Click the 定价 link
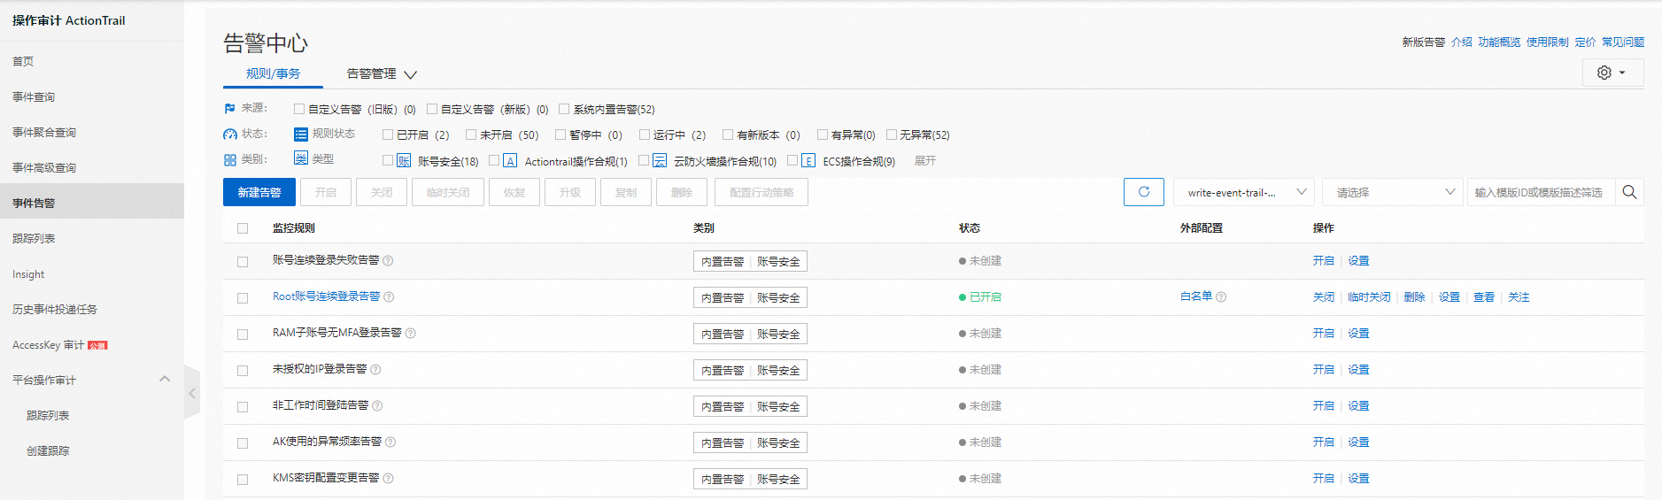The image size is (1662, 500). click(1585, 42)
